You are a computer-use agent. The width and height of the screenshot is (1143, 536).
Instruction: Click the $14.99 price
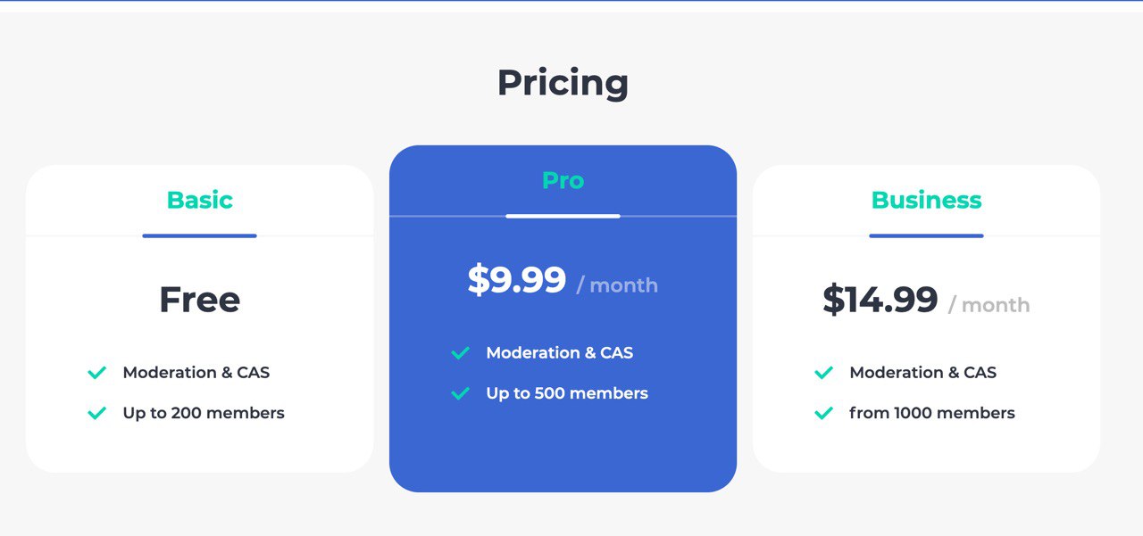click(x=880, y=300)
